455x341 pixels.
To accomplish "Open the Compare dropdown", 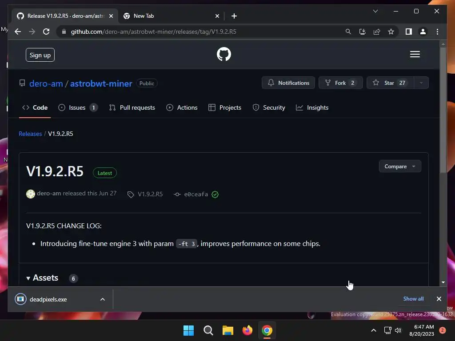I will point(400,167).
